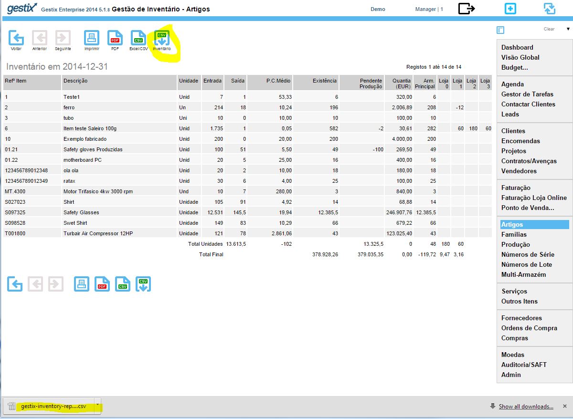The image size is (573, 419).
Task: Click the next arrow icon in bottom toolbar
Action: point(55,284)
